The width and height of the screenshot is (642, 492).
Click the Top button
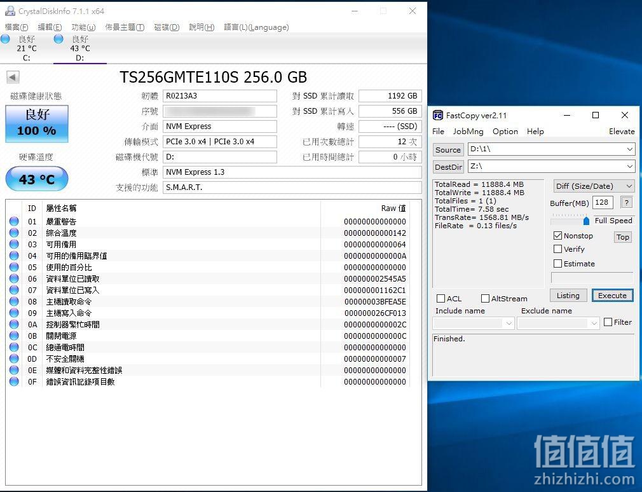click(x=623, y=237)
